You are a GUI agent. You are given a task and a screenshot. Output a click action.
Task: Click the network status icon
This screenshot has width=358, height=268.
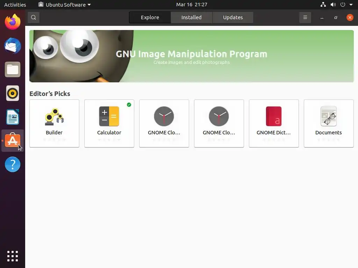click(x=323, y=5)
